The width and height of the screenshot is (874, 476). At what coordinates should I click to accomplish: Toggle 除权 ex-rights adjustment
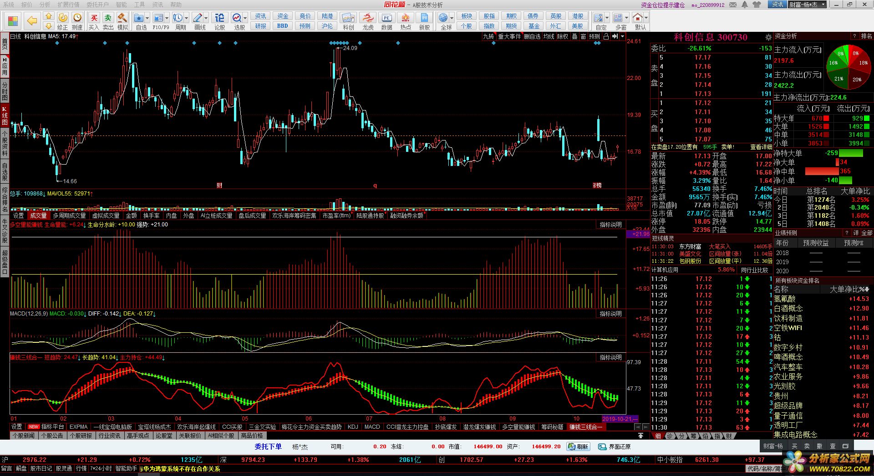click(x=563, y=36)
